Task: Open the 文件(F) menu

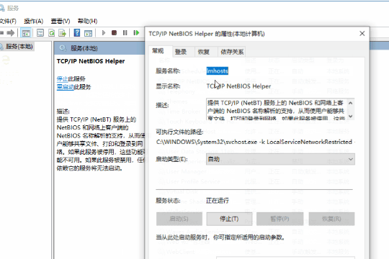Action: pos(8,21)
